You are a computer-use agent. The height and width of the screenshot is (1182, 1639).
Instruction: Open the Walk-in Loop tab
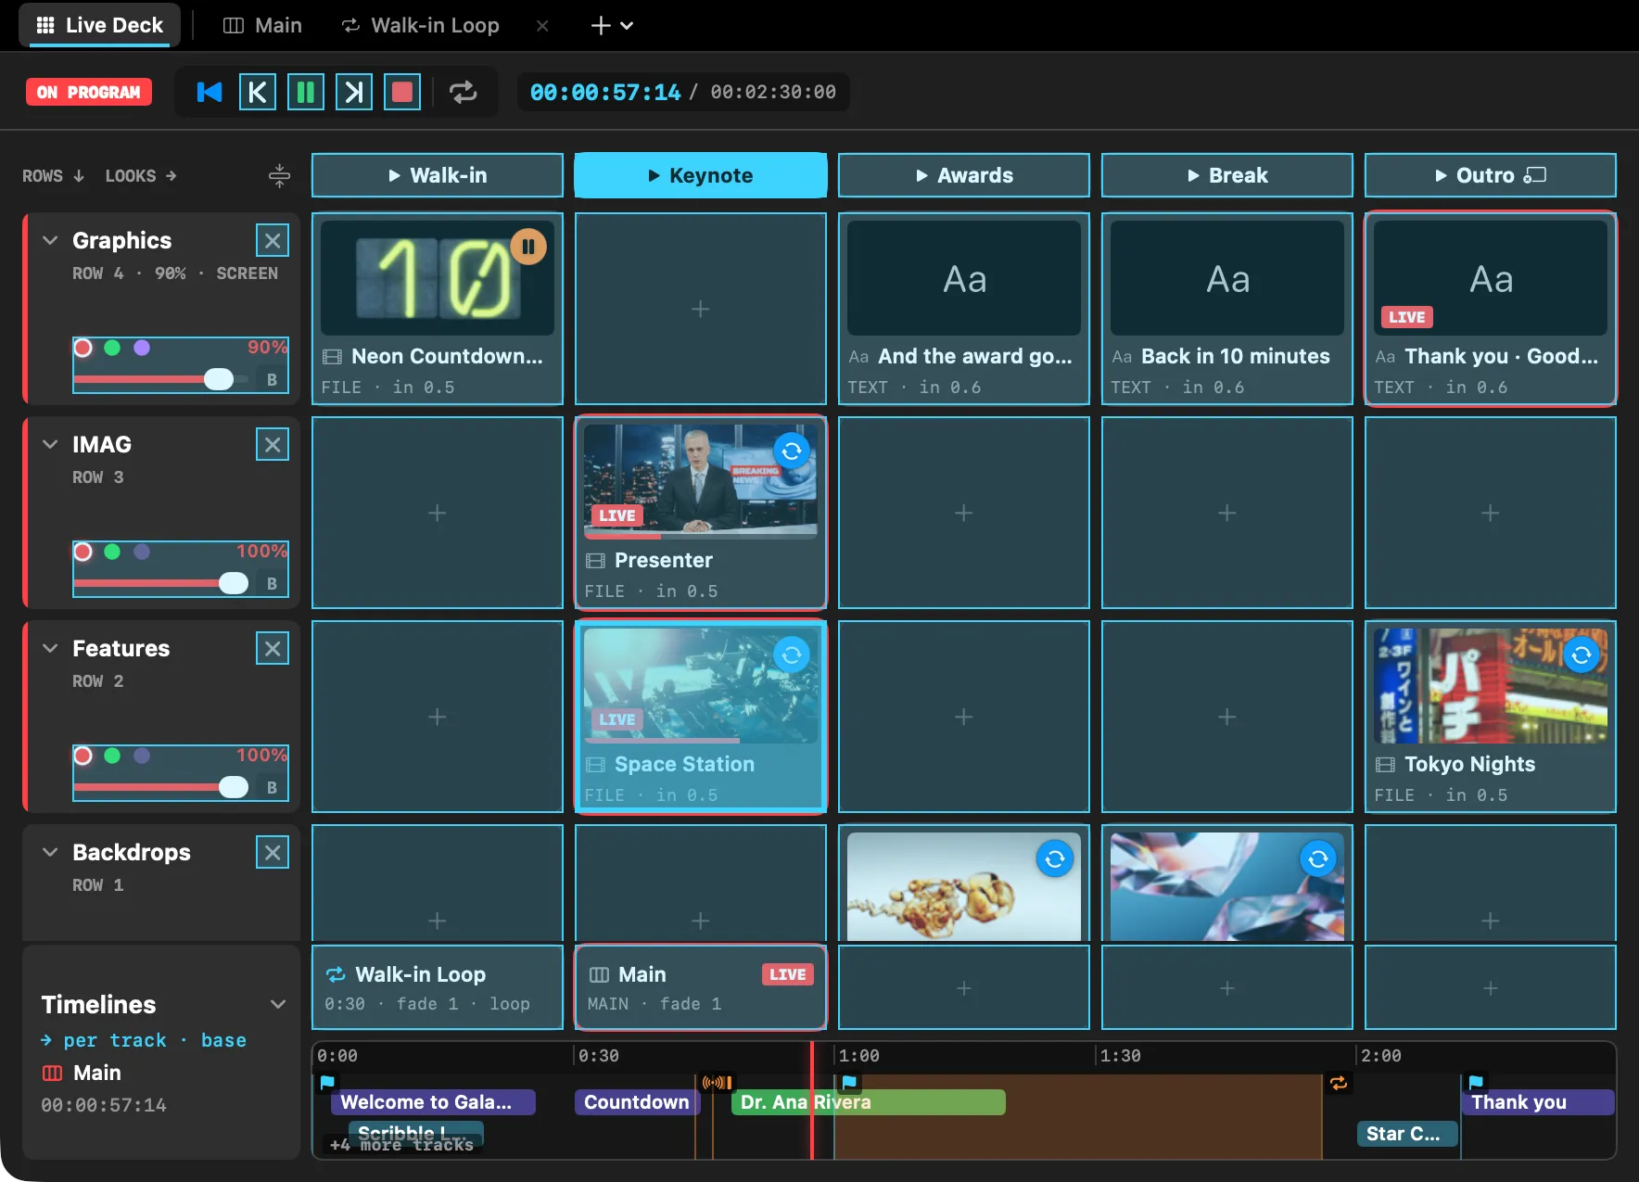pos(421,25)
